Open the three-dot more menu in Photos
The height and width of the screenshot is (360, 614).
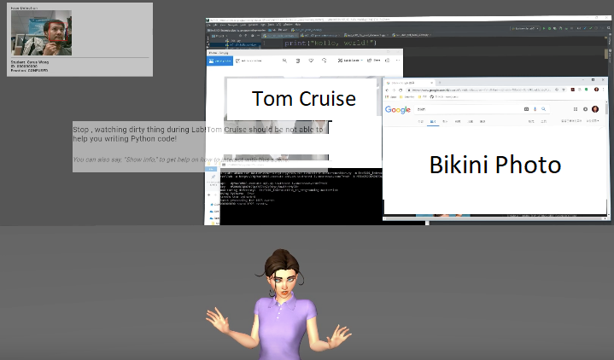click(398, 61)
